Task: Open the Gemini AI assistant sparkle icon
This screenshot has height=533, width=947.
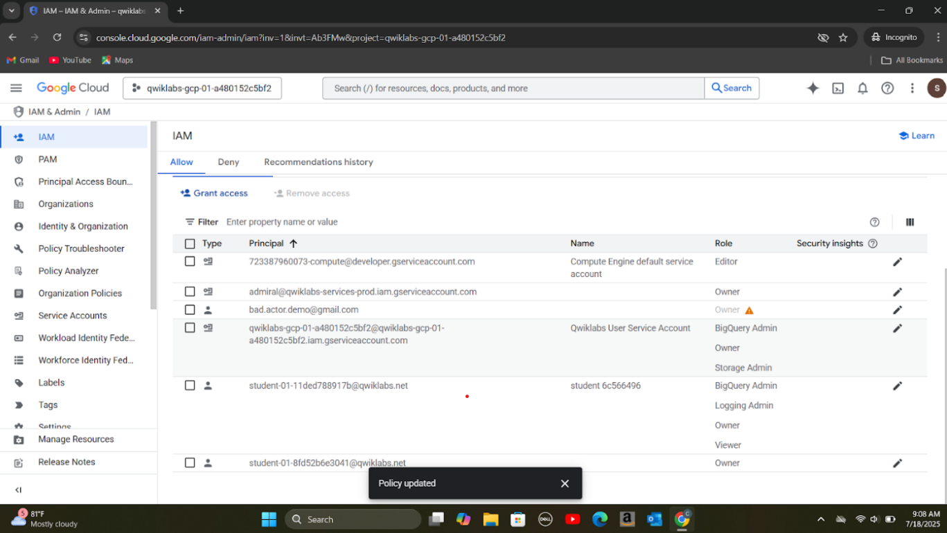Action: (x=813, y=88)
